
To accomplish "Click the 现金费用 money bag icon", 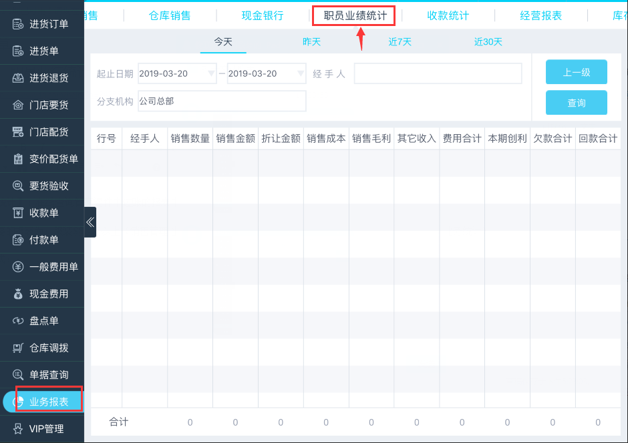I will pyautogui.click(x=19, y=294).
